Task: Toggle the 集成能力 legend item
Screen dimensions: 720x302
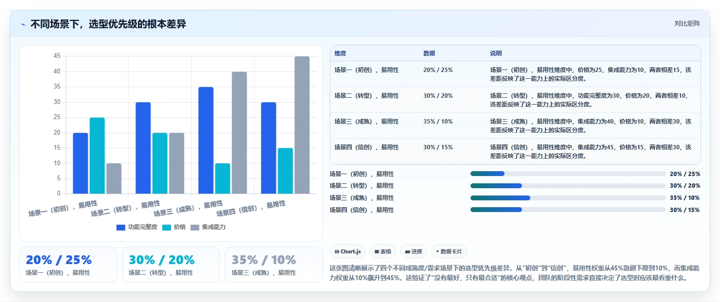Action: point(208,227)
